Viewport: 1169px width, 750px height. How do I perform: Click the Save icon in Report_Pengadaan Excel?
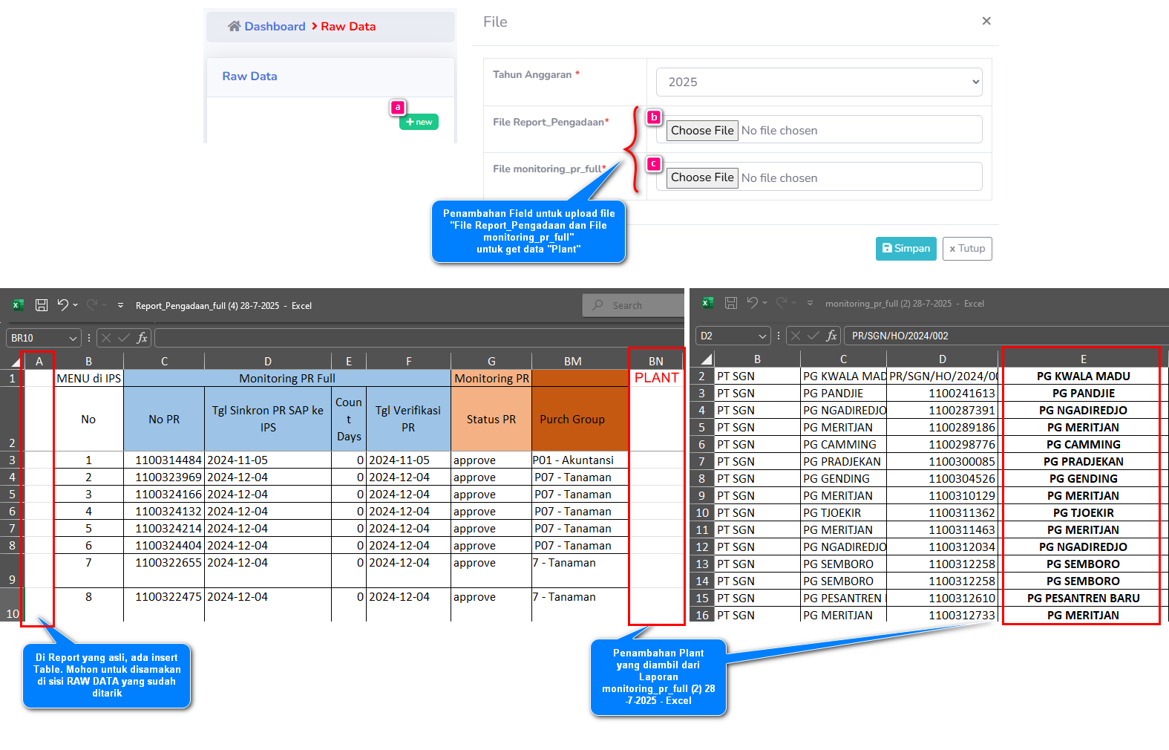[42, 305]
